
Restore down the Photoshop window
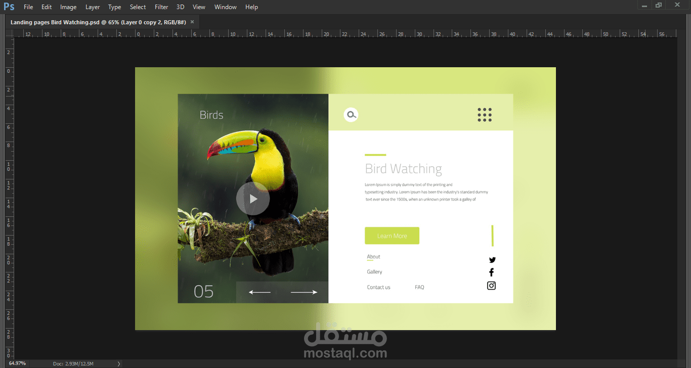(x=659, y=5)
